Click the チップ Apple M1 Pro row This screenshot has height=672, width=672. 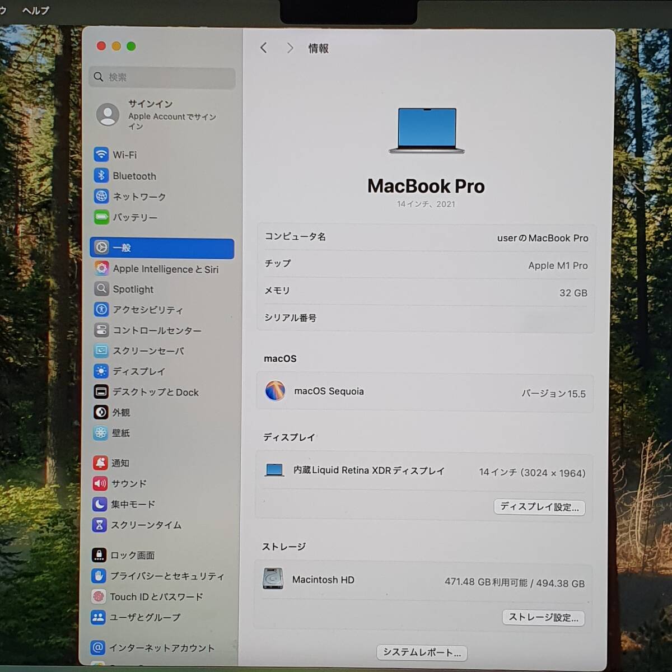click(426, 264)
